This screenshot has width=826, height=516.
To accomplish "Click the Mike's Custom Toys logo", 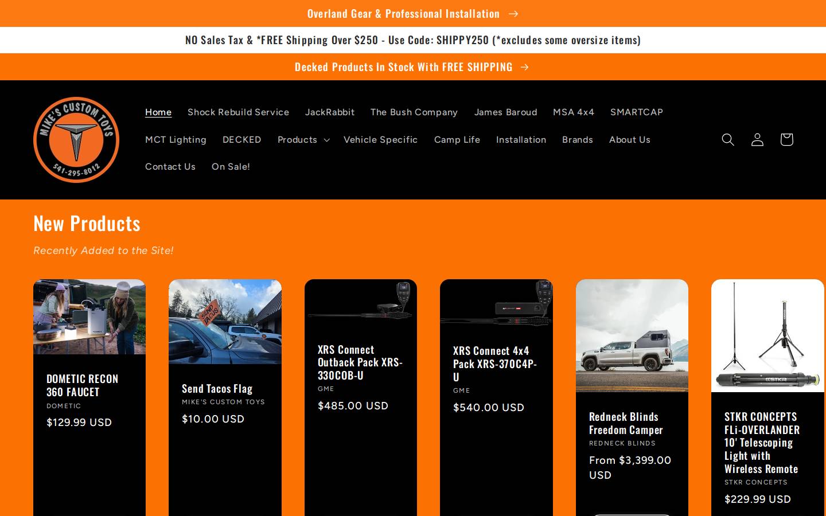I will 76,140.
